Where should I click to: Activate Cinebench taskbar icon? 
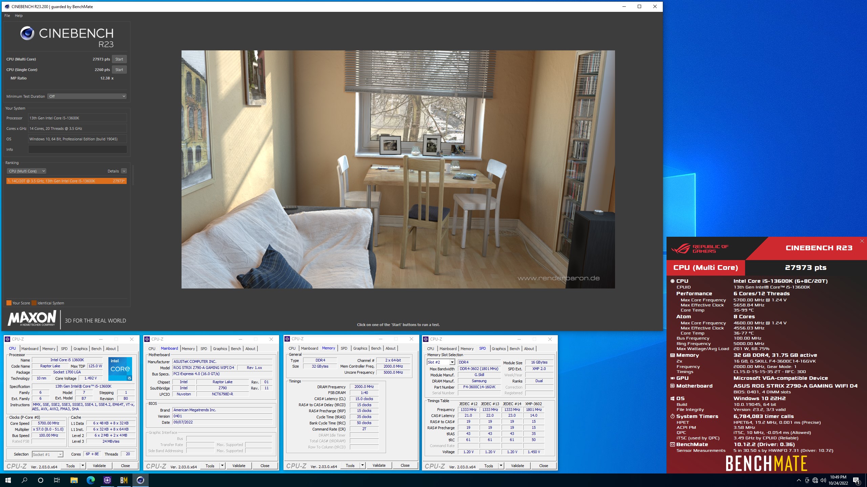coord(140,480)
